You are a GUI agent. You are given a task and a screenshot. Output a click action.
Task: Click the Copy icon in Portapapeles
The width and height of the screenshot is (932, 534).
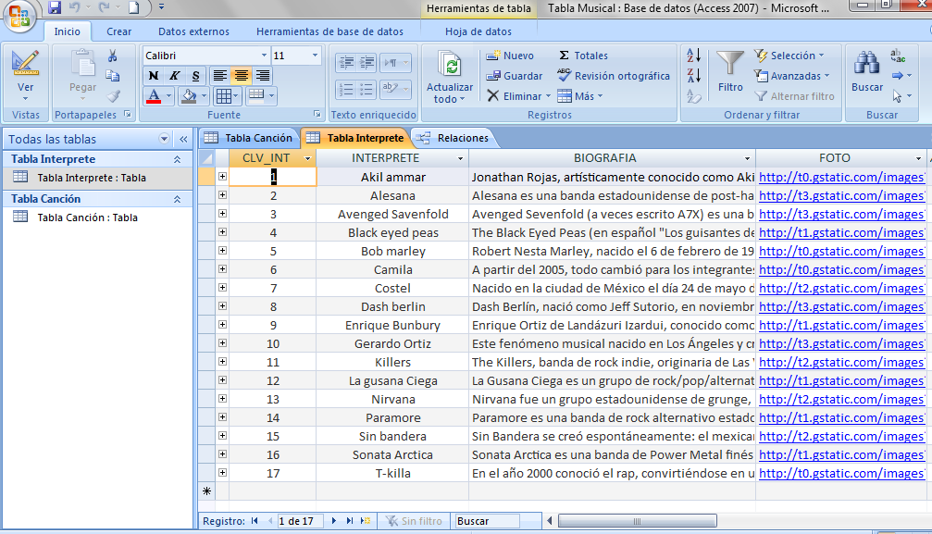(x=112, y=76)
